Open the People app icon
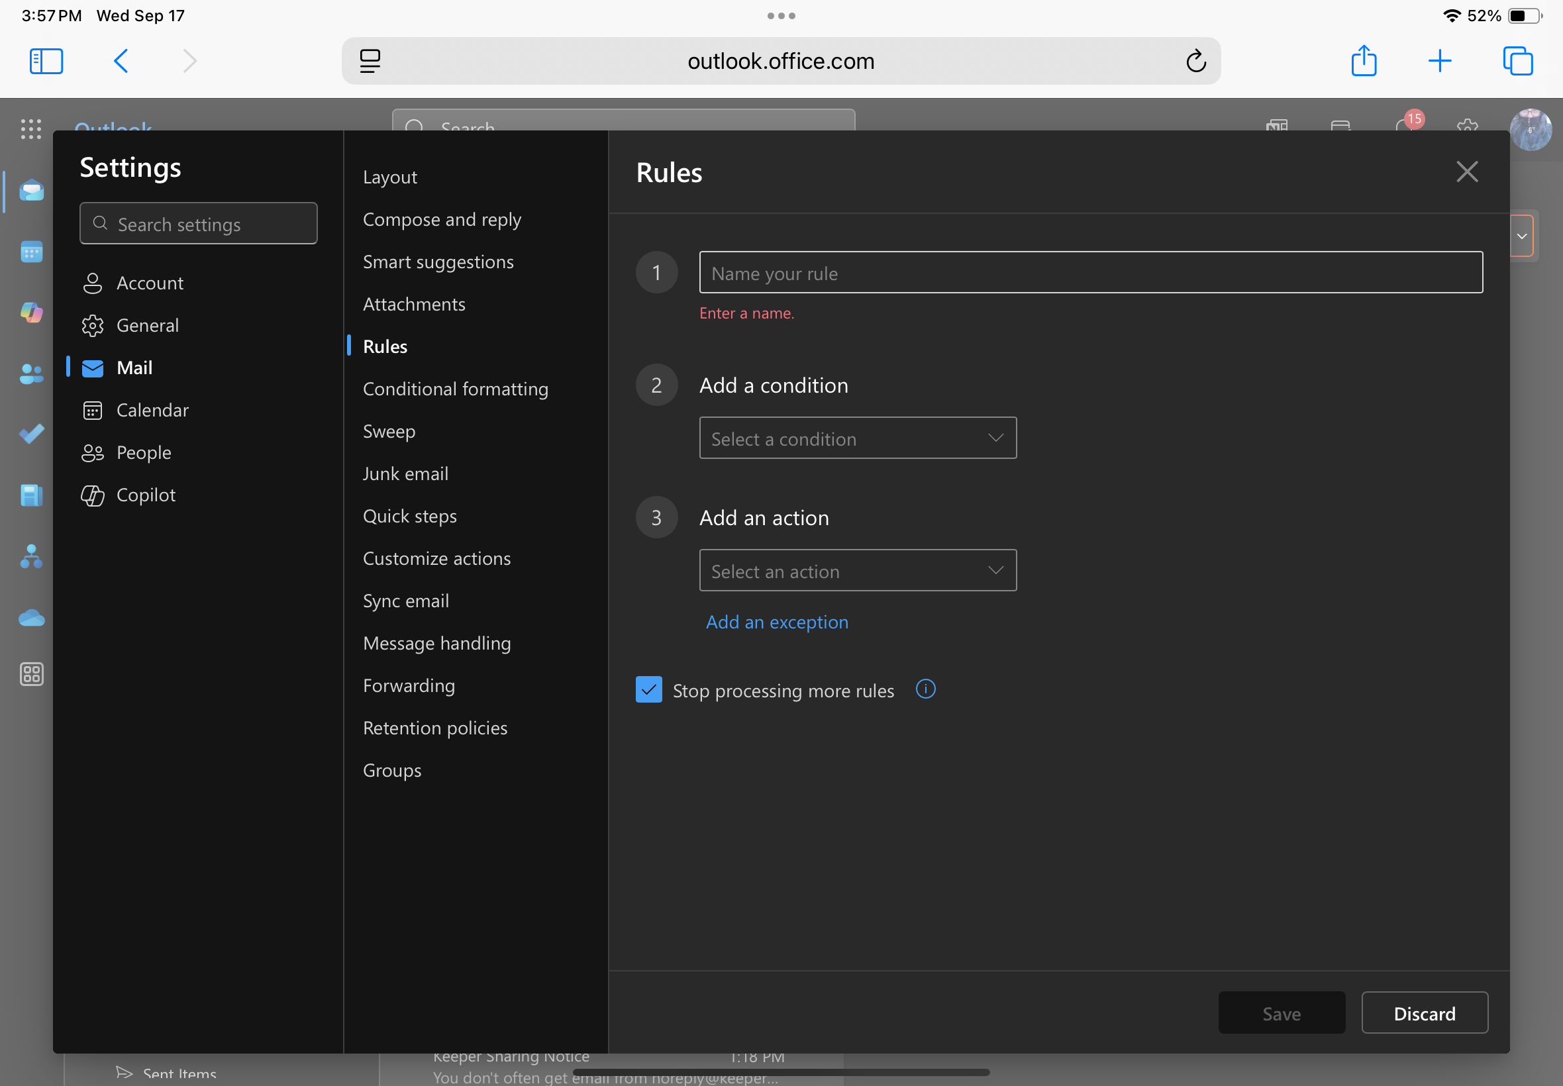This screenshot has width=1563, height=1086. pyautogui.click(x=31, y=373)
